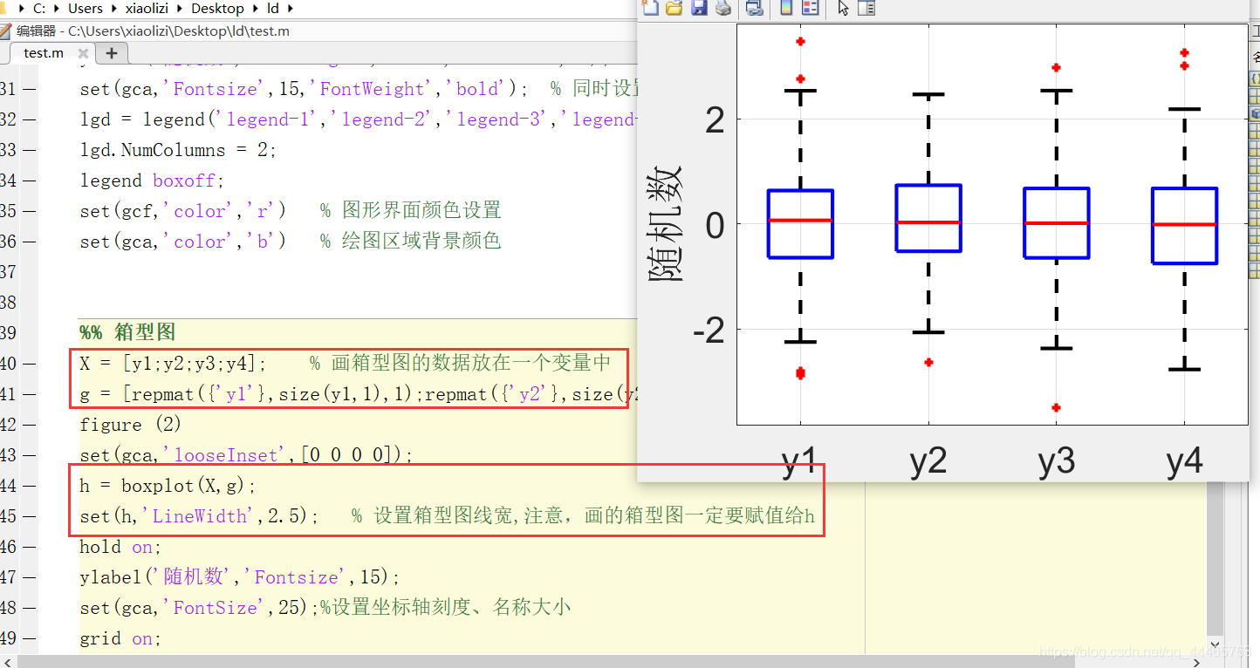Click "set(gca,'looseInset',[0 0 0 0]);" line
Viewport: 1260px width, 668px height.
point(246,455)
